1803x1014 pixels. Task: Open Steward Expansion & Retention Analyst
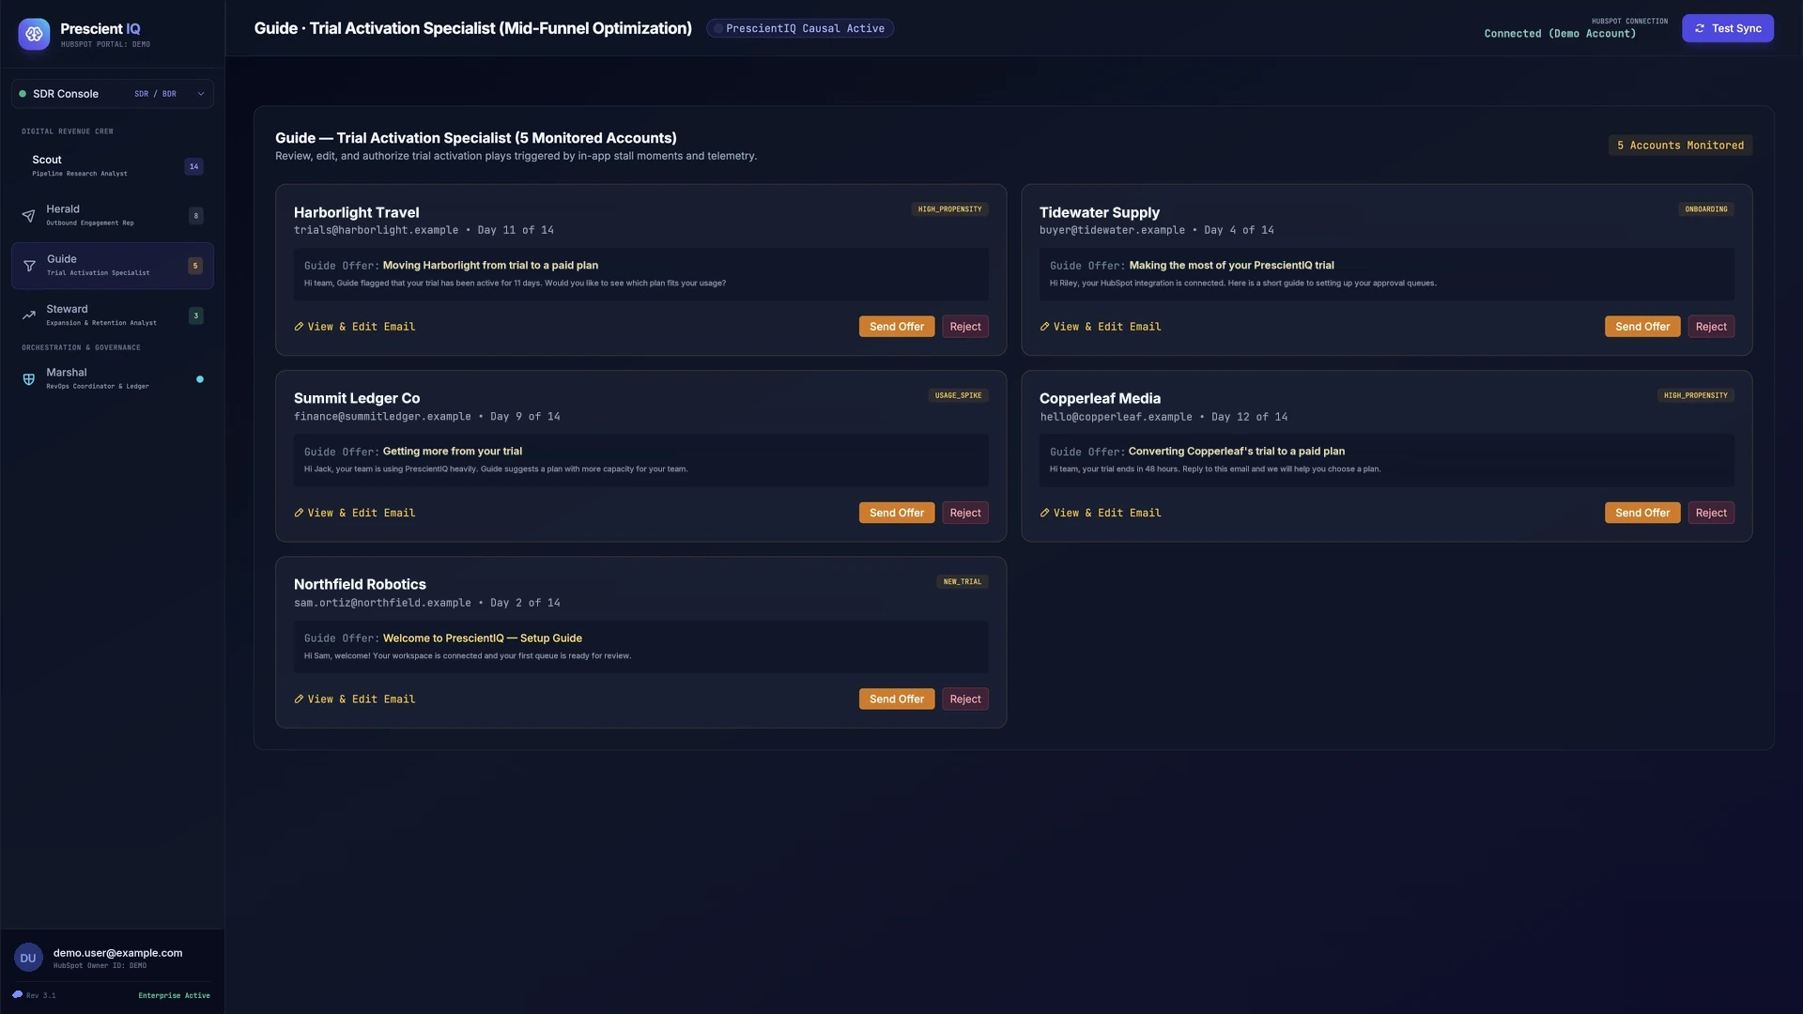pyautogui.click(x=113, y=315)
